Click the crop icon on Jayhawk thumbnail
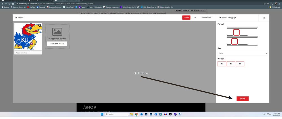Viewport: 282px width, 119px height. [x=40, y=25]
